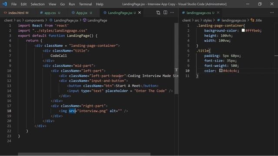
Task: Split the editor right
Action: pos(165,13)
